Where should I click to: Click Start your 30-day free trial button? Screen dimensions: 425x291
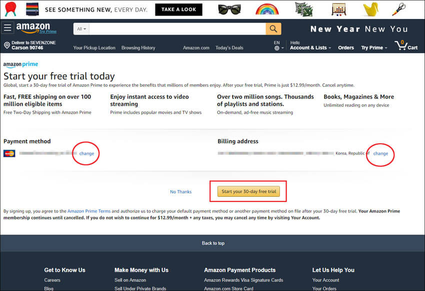248,191
